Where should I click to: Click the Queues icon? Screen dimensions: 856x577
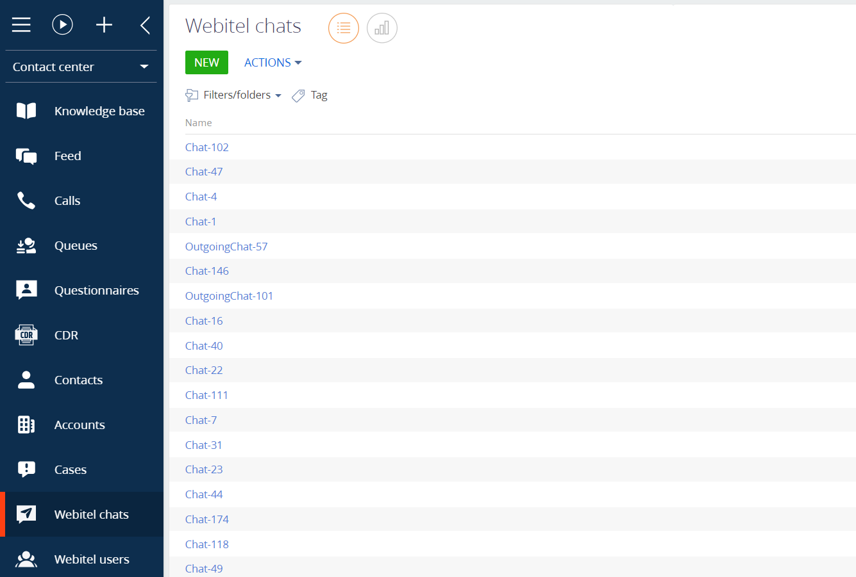point(26,245)
